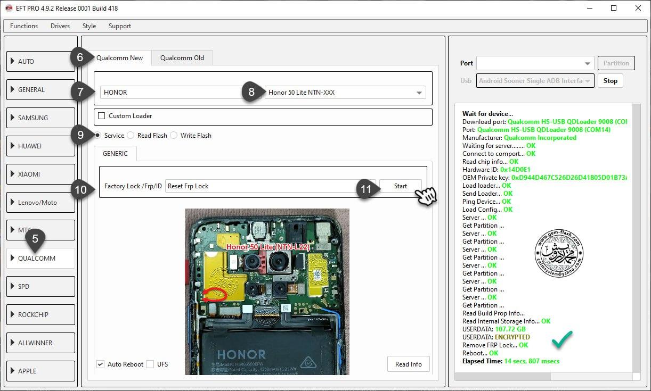
Task: Click the Reset Frp Lock operation field
Action: point(271,186)
